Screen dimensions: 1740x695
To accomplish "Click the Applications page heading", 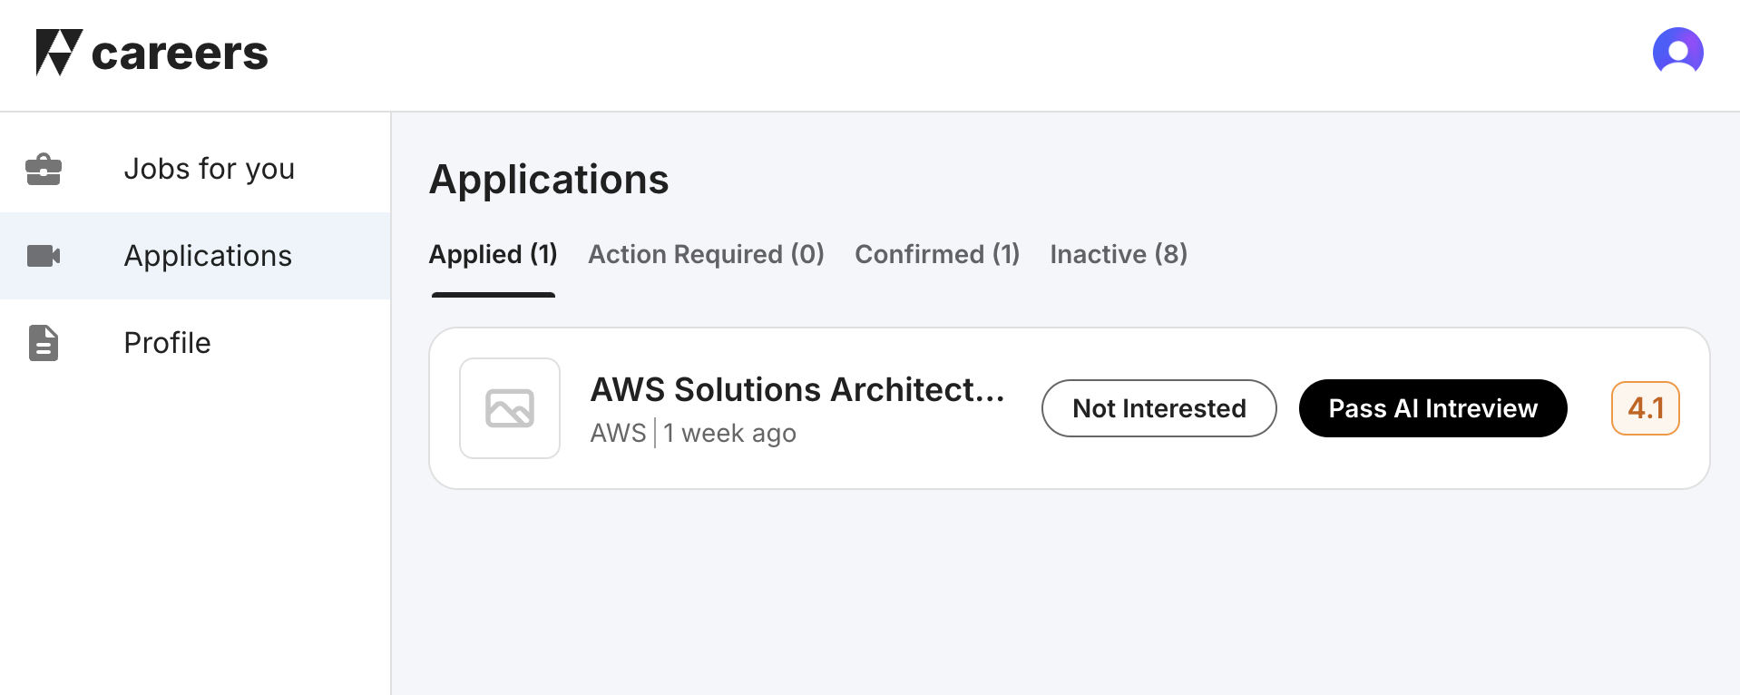I will [x=549, y=179].
